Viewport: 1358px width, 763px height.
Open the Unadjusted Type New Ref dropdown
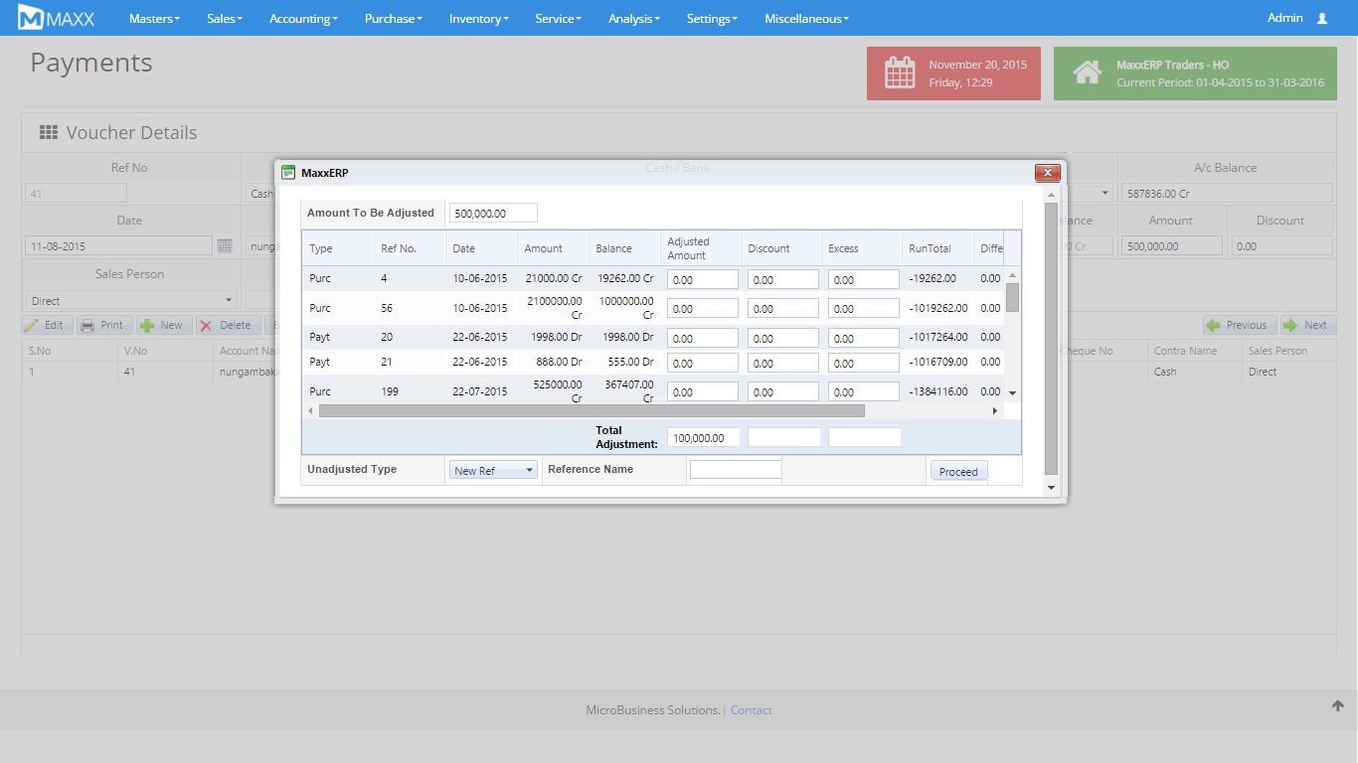pyautogui.click(x=493, y=471)
